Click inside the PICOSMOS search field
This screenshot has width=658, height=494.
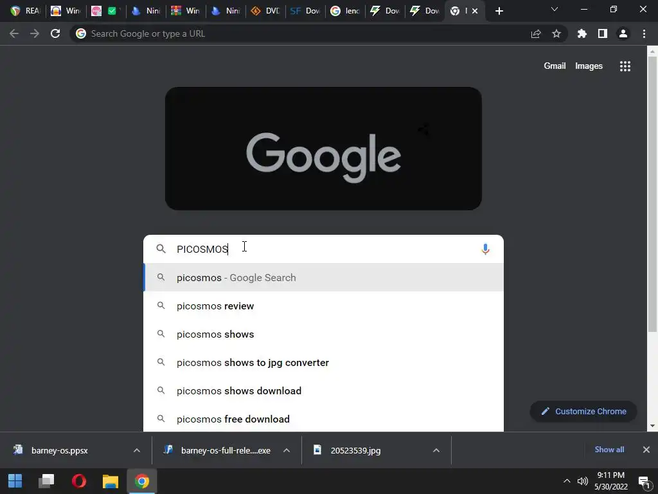[325, 249]
